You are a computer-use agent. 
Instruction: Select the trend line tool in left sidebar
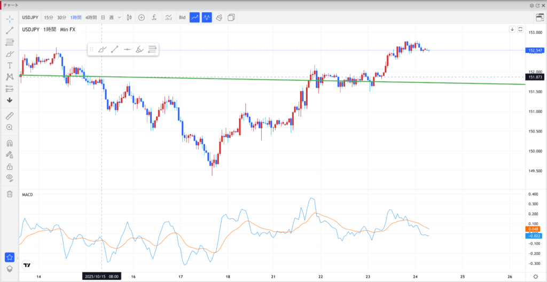click(x=10, y=30)
